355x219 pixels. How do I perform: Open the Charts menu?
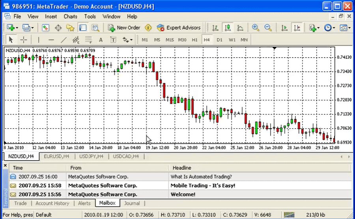tap(71, 16)
